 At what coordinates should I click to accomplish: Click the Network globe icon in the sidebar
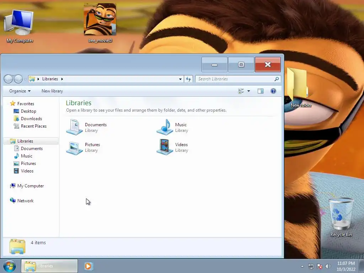pyautogui.click(x=13, y=200)
